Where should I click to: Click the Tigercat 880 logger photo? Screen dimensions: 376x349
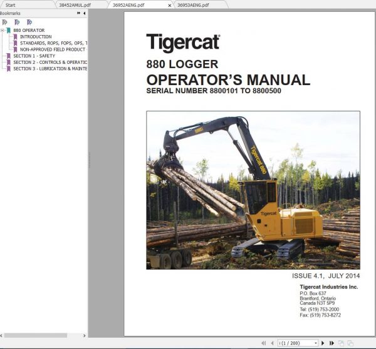253,190
